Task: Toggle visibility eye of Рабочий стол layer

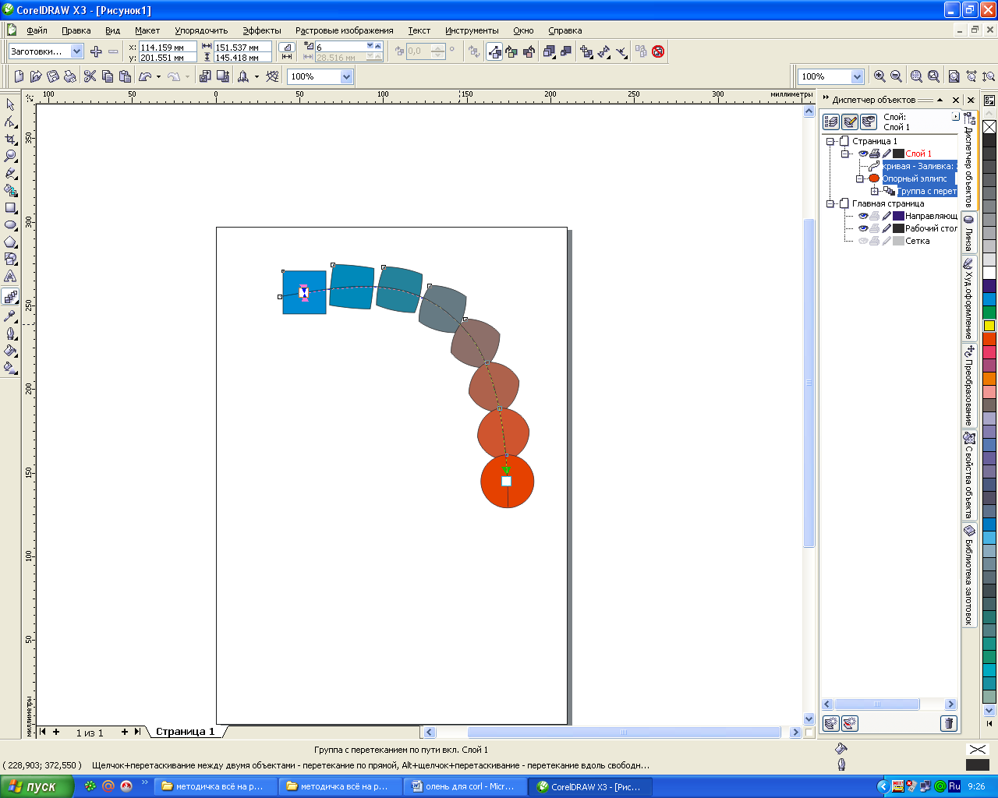Action: click(863, 228)
